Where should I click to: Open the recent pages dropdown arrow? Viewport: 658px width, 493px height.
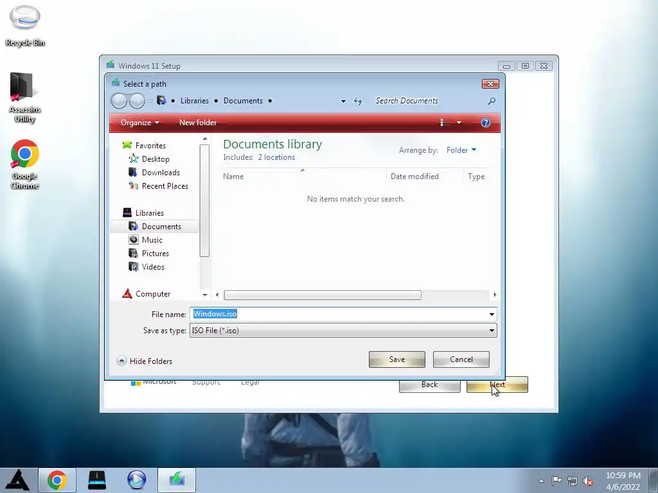[x=150, y=101]
